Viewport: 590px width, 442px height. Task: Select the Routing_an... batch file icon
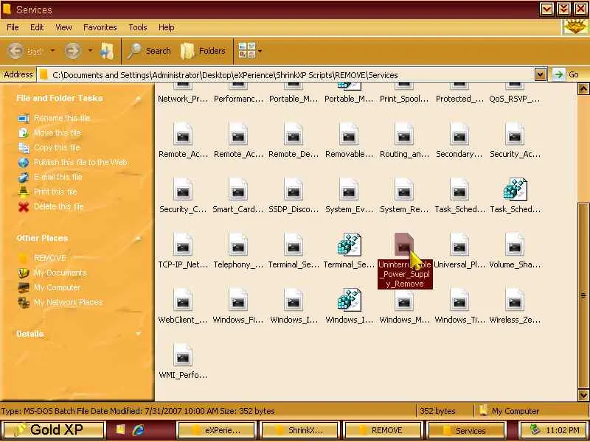pyautogui.click(x=404, y=134)
